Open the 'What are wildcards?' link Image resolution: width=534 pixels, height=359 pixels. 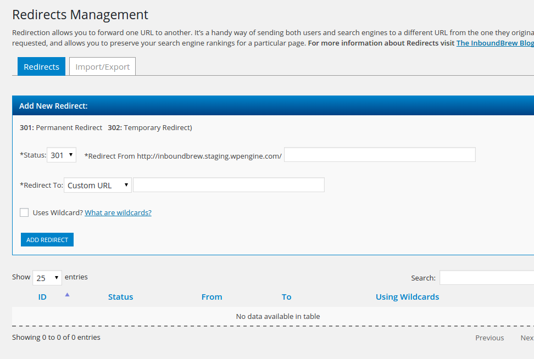[x=118, y=212]
